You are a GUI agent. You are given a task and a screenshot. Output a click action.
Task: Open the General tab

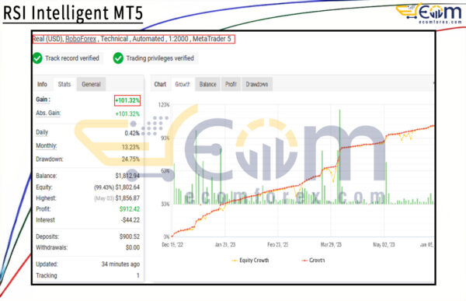[91, 84]
